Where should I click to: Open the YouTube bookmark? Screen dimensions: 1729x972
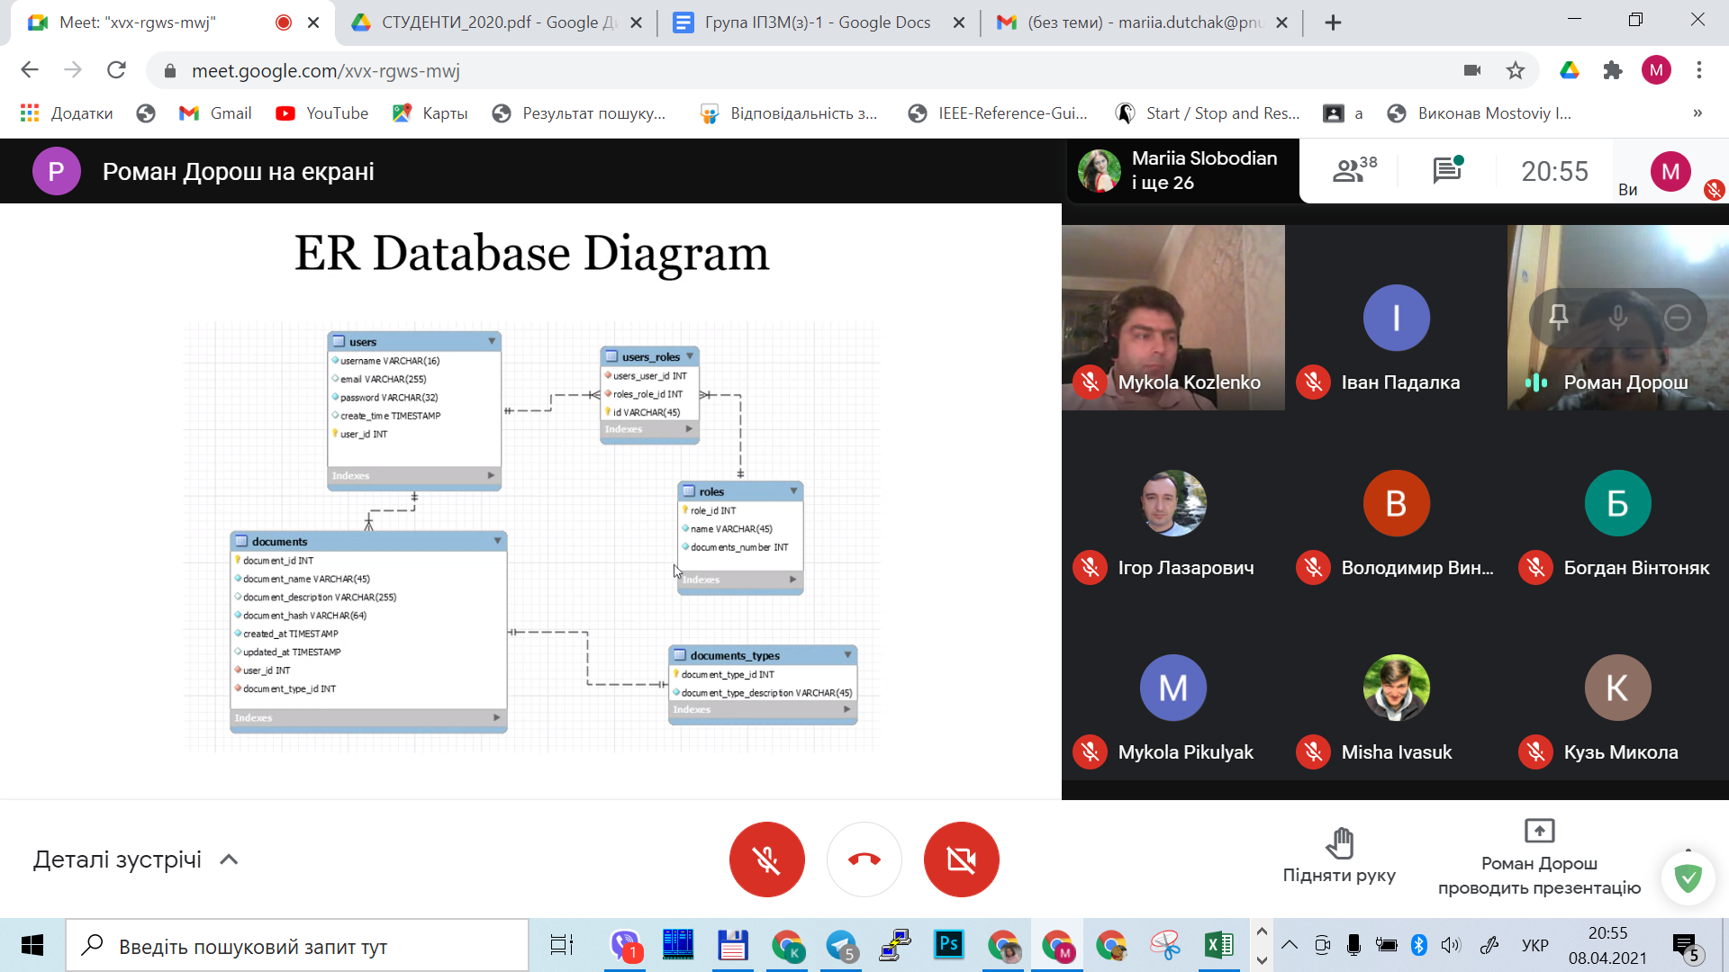click(x=322, y=113)
